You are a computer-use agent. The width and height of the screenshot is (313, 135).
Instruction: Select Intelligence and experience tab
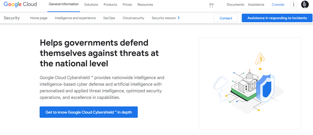75,18
